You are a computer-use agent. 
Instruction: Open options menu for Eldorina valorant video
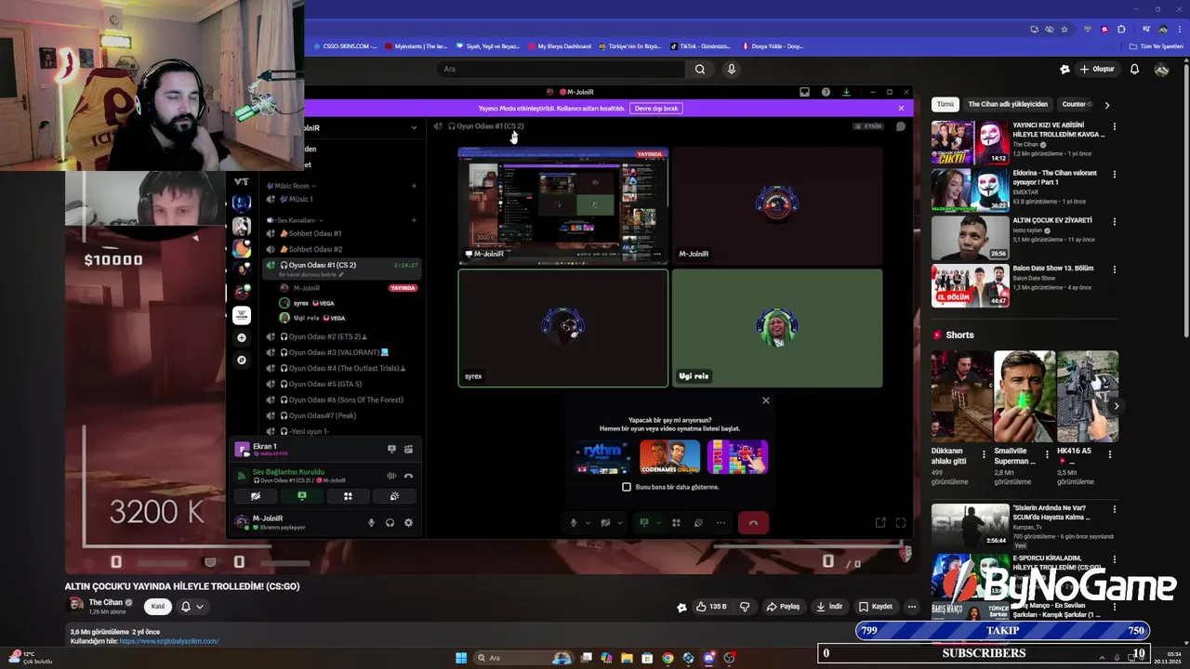coord(1115,175)
